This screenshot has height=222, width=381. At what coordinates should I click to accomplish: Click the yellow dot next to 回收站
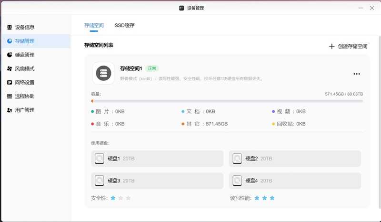(273, 124)
